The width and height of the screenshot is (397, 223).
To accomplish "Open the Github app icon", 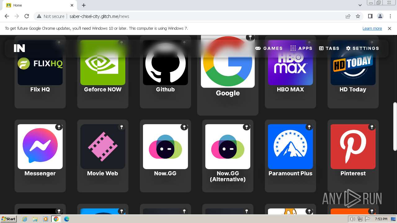I will 165,63.
